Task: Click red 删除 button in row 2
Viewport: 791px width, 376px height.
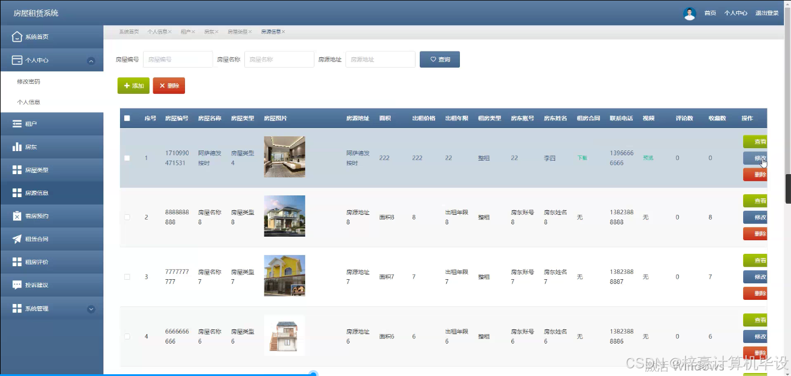Action: pyautogui.click(x=756, y=234)
